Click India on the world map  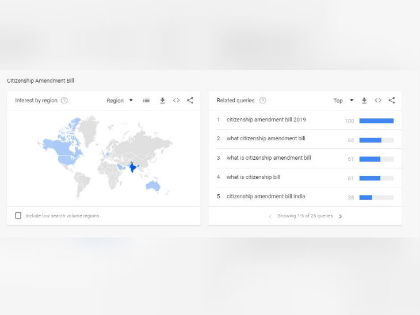click(x=133, y=167)
